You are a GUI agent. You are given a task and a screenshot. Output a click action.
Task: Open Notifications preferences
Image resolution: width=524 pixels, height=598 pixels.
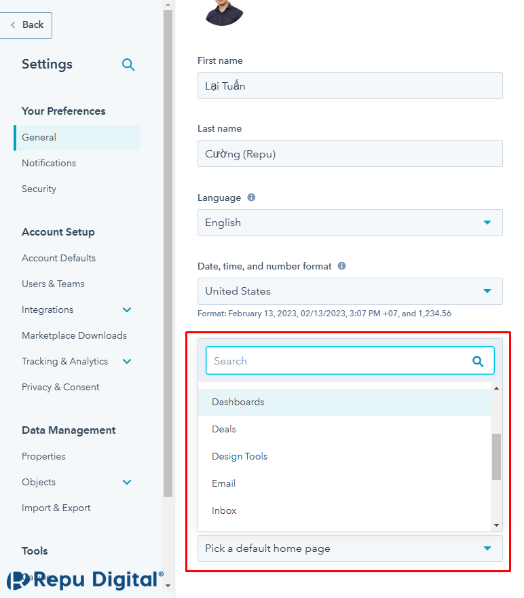click(x=49, y=163)
